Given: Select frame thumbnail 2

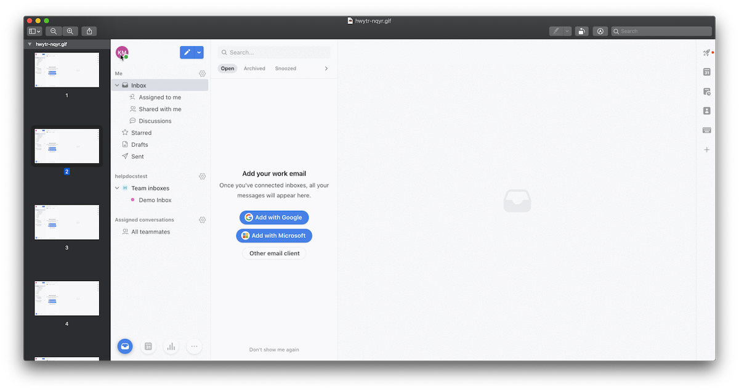Looking at the screenshot, I should point(67,146).
